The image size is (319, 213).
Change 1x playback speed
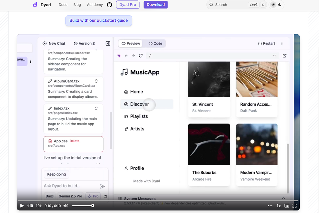[x=279, y=206]
